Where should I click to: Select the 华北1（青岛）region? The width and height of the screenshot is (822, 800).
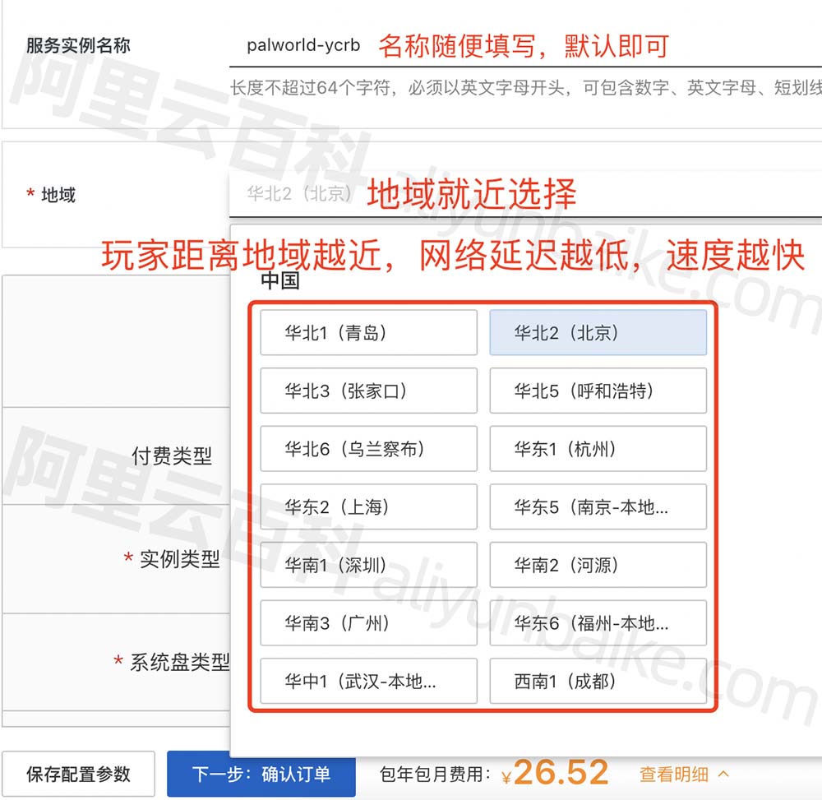[367, 332]
